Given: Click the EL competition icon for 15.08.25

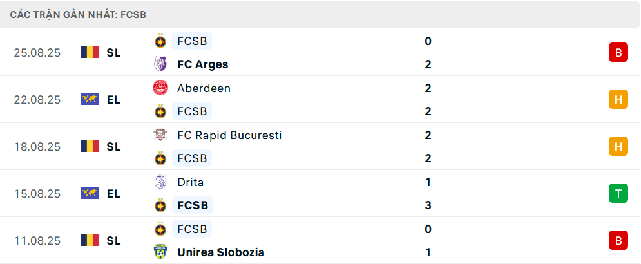Looking at the screenshot, I should (90, 194).
